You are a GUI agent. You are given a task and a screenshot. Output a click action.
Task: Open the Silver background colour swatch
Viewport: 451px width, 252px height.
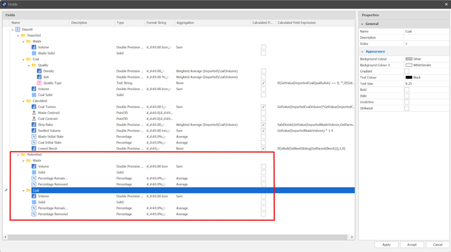(x=409, y=59)
